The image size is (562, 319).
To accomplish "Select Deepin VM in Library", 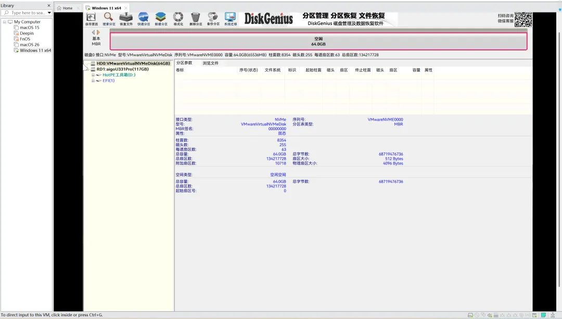I will tap(27, 33).
